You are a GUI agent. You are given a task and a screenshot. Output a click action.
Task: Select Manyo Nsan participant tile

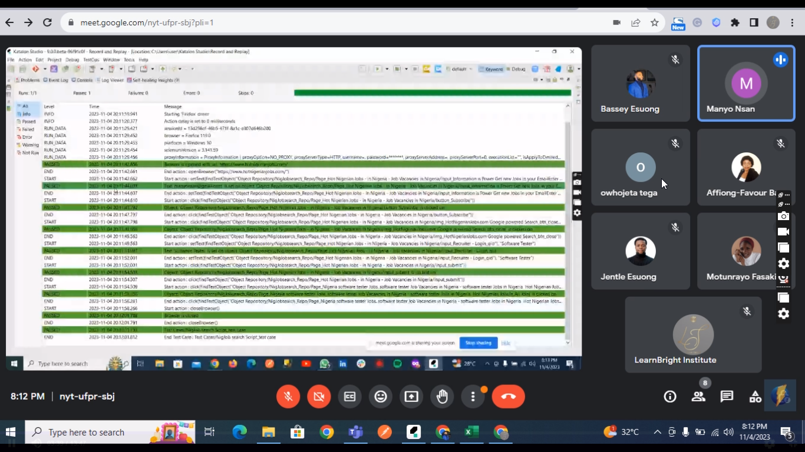coord(746,84)
